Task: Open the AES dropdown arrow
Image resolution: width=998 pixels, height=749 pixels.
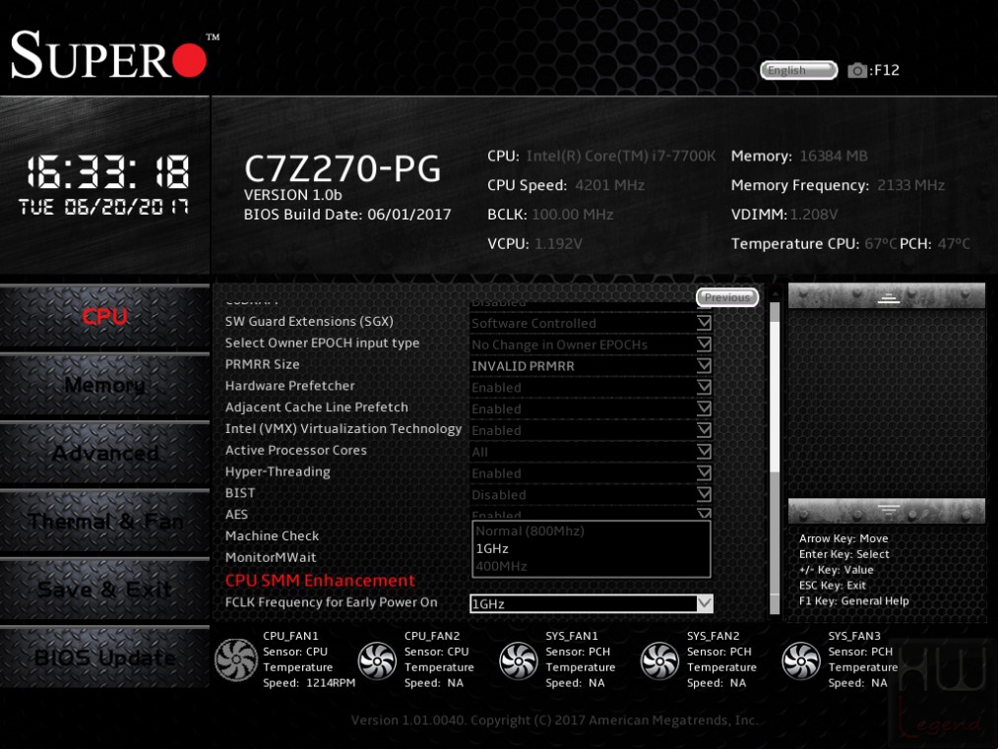Action: (x=704, y=513)
